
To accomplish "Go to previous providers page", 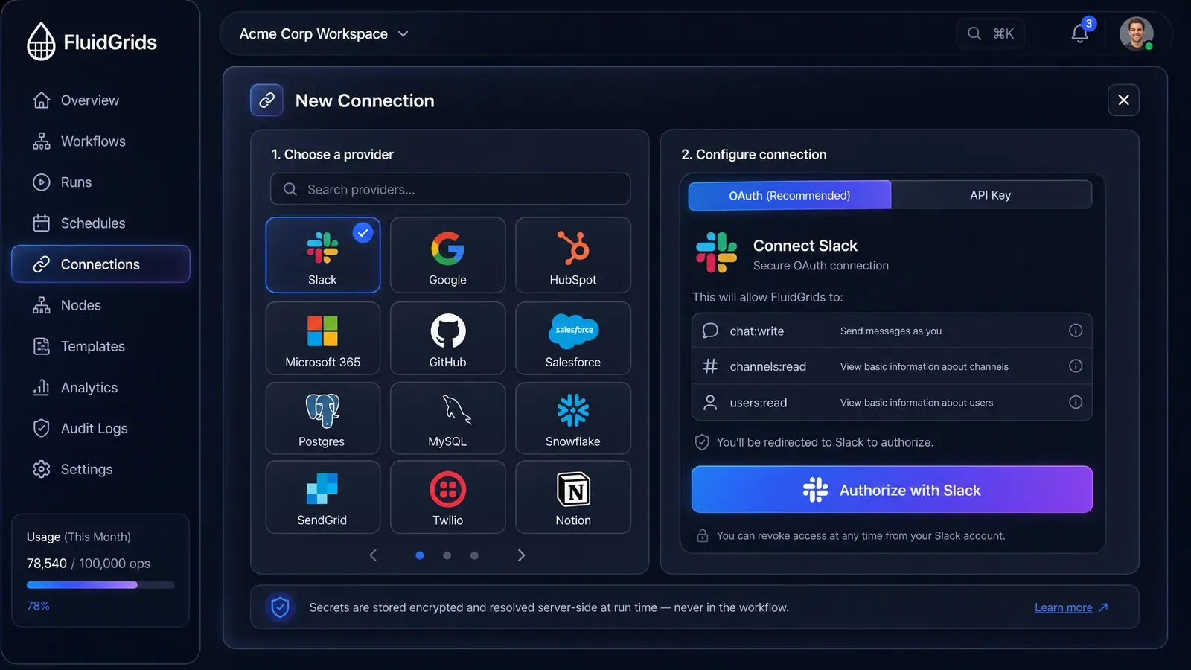I will pyautogui.click(x=373, y=555).
